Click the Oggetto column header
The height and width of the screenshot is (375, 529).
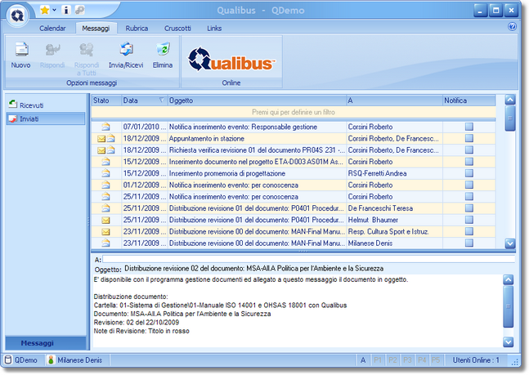pyautogui.click(x=255, y=100)
